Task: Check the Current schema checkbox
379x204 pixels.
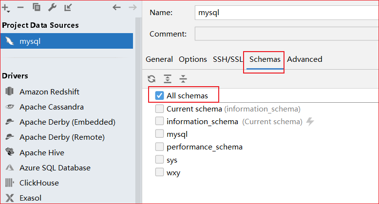Action: pyautogui.click(x=159, y=109)
